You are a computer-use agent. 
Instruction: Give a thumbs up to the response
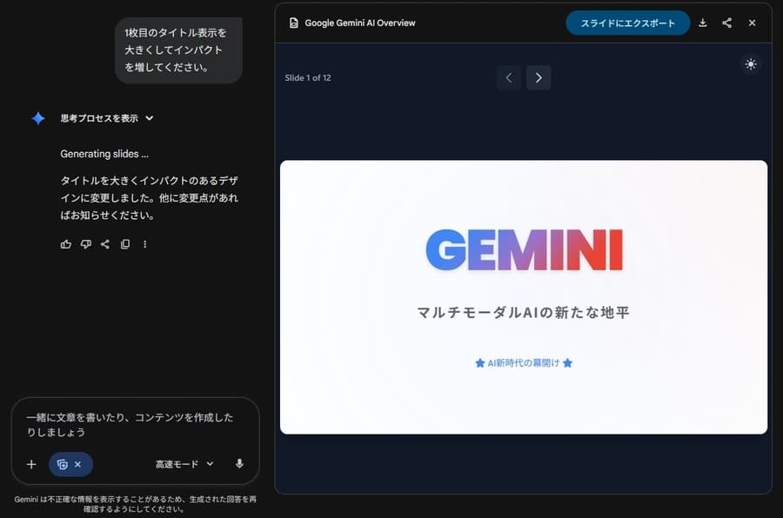tap(65, 244)
